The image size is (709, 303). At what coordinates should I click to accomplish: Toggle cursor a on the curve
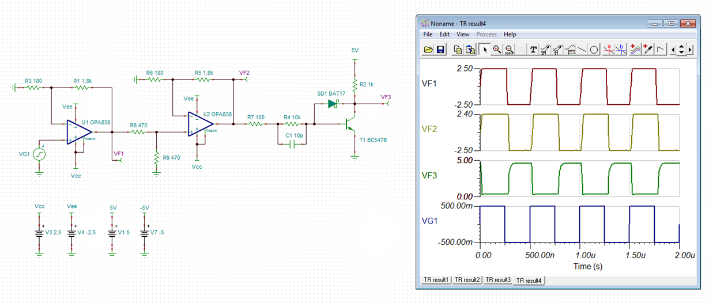[x=609, y=50]
